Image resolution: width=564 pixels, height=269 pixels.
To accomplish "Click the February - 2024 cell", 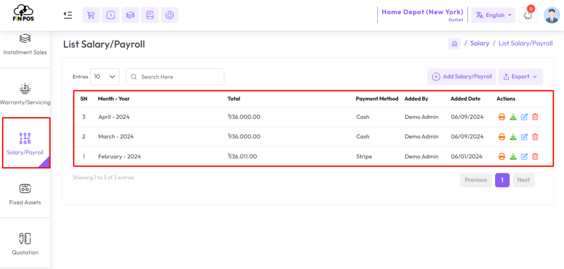I will point(120,156).
